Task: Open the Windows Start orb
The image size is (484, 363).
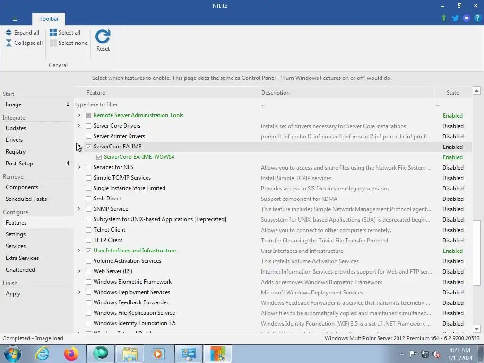Action: [13, 354]
